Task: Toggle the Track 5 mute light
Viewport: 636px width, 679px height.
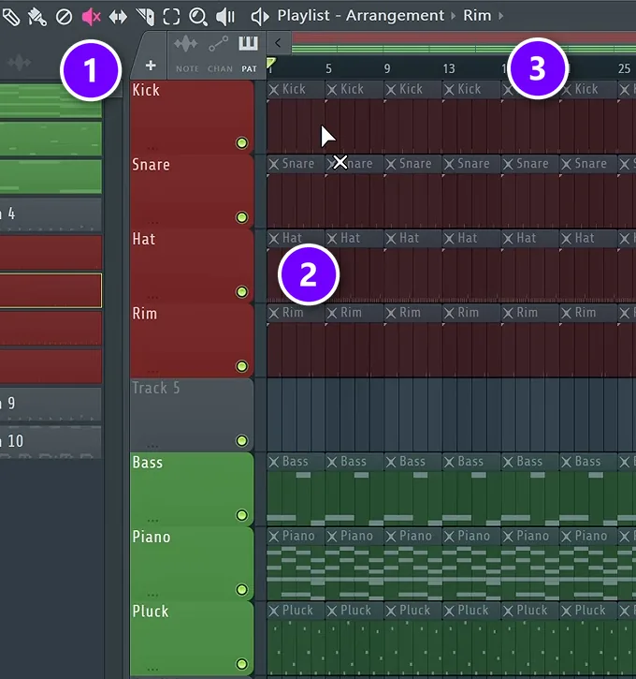Action: [x=241, y=441]
